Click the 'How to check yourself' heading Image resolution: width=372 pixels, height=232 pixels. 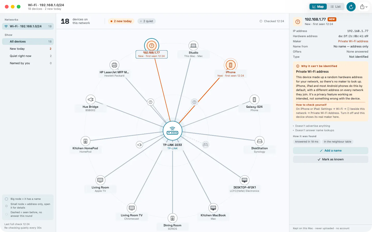(x=311, y=105)
